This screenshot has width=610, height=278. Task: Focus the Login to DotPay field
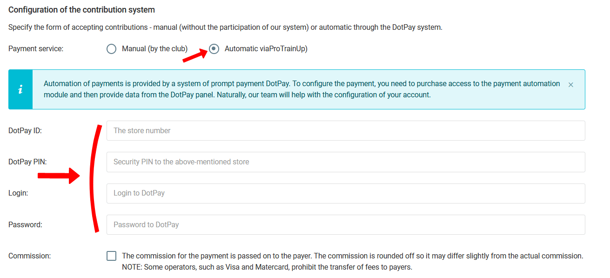coord(345,193)
